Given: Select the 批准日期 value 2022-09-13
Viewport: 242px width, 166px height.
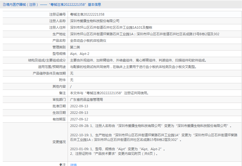Looking at the screenshot, I should (79, 106).
